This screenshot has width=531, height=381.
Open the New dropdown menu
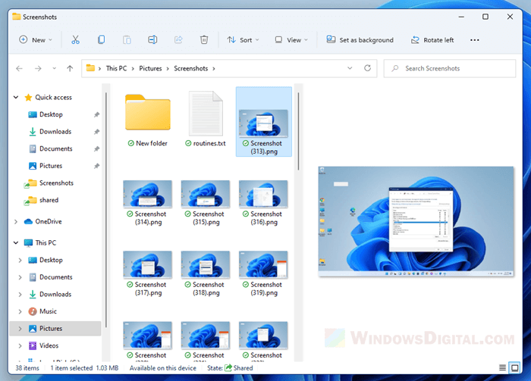36,39
